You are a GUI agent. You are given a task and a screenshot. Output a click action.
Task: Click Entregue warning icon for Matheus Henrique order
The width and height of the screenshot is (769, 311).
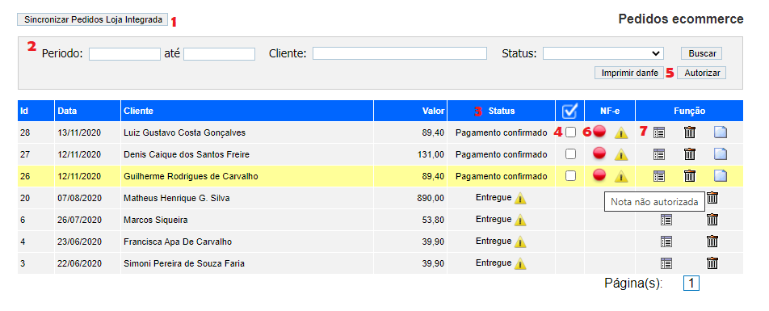point(520,198)
